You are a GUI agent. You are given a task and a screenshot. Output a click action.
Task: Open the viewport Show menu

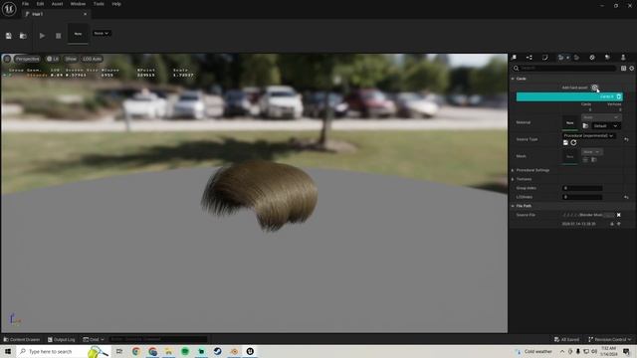coord(71,59)
